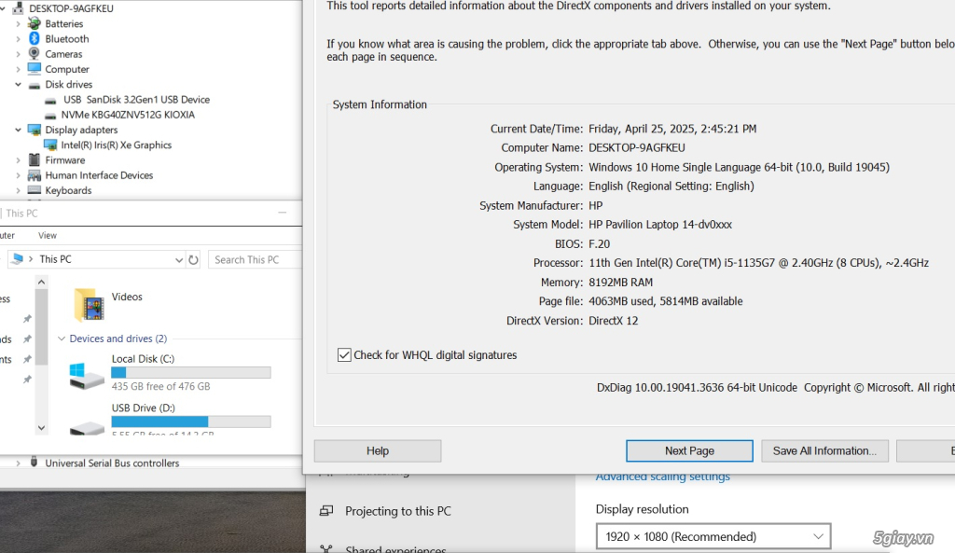Select Intel(R) Iris(R) Xe Graphics row
This screenshot has height=553, width=955.
click(x=117, y=145)
